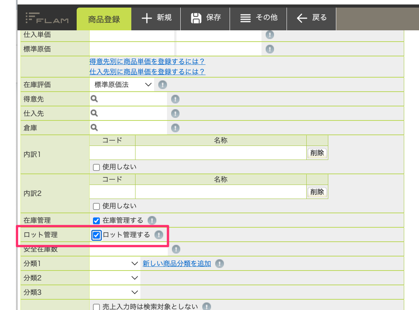Click info icon beside 安全在庫数 field

[x=176, y=249]
